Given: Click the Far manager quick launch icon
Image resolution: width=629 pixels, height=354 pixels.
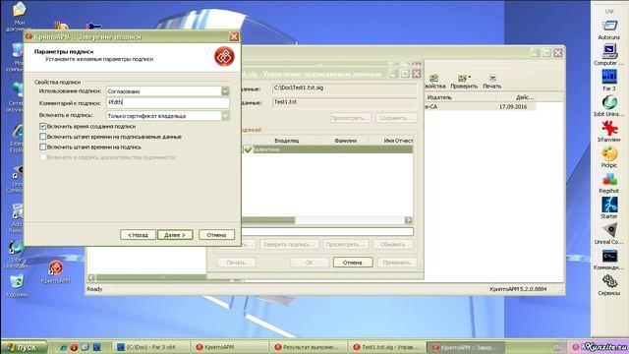Looking at the screenshot, I should [x=96, y=347].
